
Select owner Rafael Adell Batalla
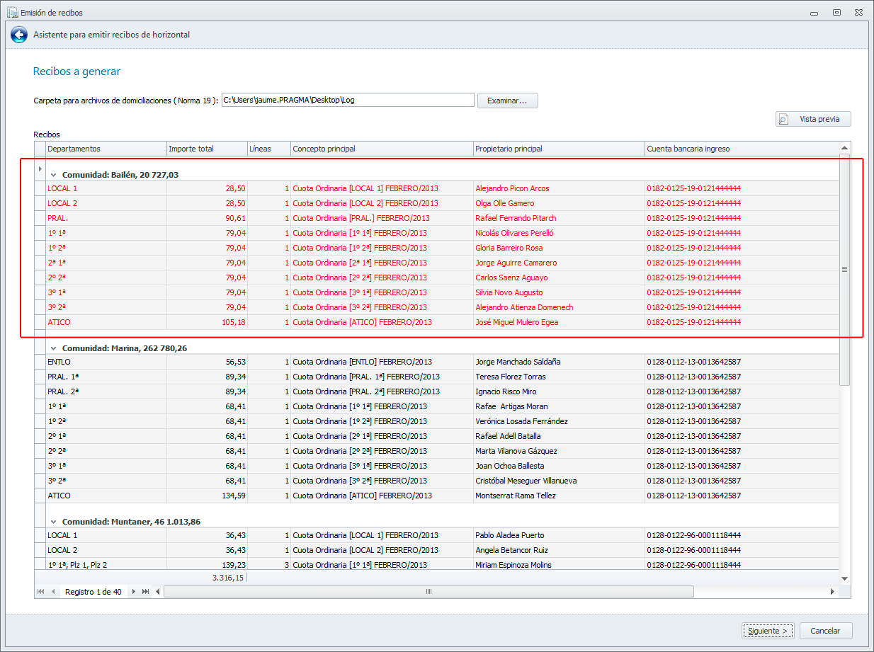(x=508, y=436)
